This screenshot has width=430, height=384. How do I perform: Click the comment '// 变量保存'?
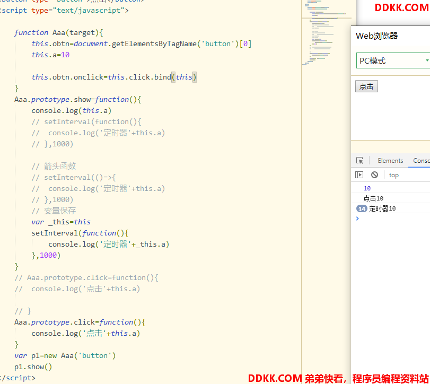click(54, 211)
